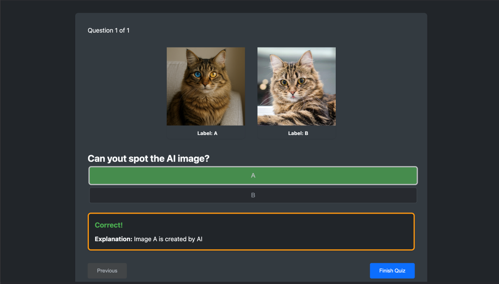499x284 pixels.
Task: Choose B as the AI image
Action: (x=253, y=195)
